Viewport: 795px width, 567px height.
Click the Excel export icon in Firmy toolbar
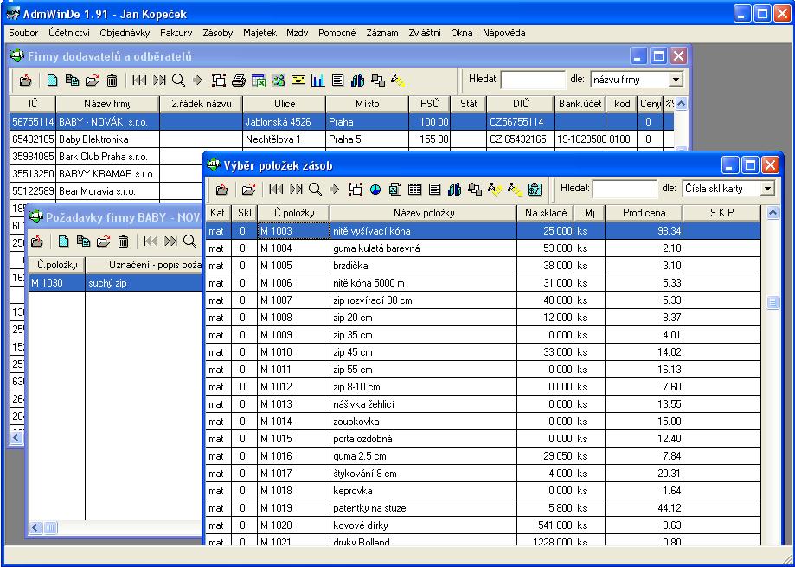point(259,80)
